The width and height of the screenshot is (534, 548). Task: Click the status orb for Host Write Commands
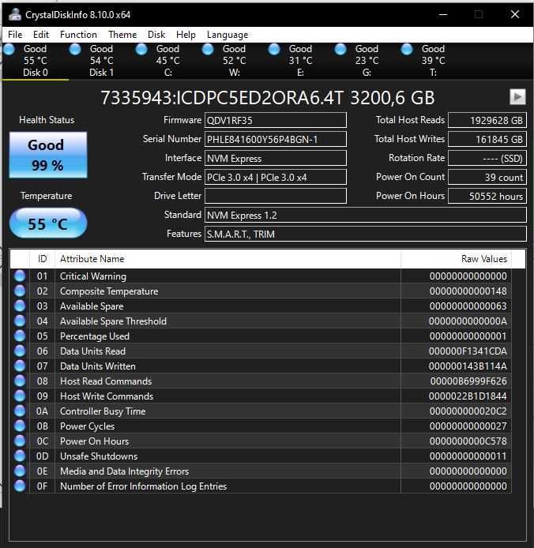[x=20, y=396]
